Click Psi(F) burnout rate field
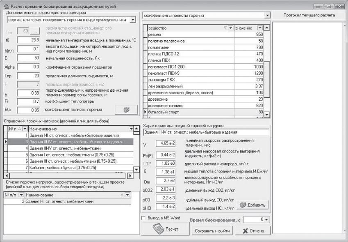 point(166,155)
